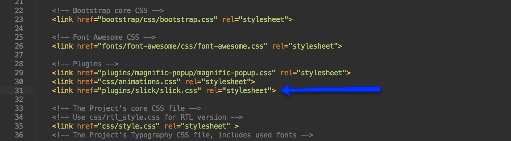This screenshot has width=511, height=141.
Task: Place cursor in the css/animations.css path
Action: coord(139,82)
